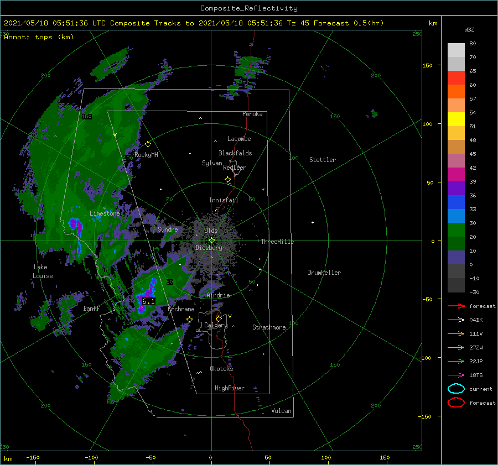Click the magenta 18TS arrow icon
498x465 pixels.
coord(456,375)
